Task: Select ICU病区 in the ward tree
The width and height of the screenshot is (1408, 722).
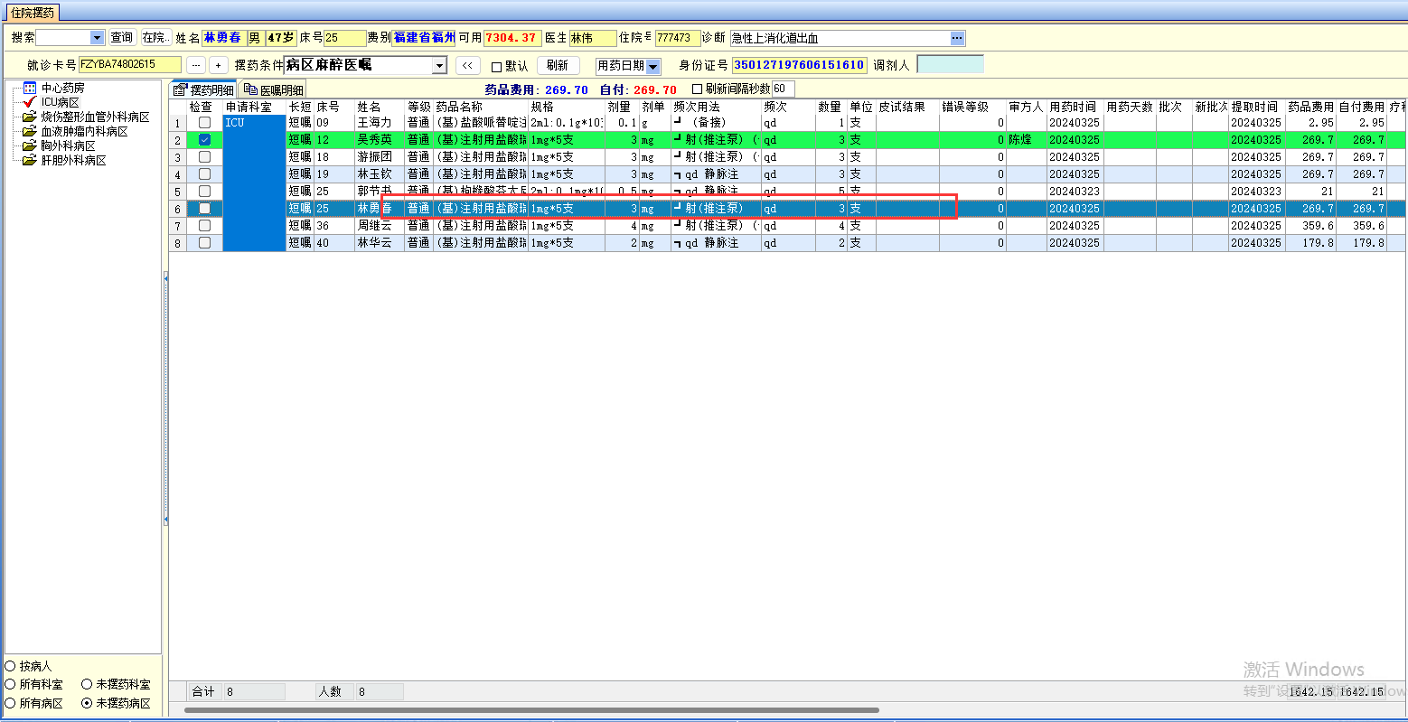Action: tap(61, 102)
